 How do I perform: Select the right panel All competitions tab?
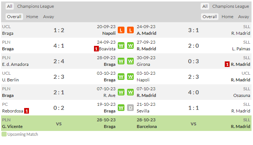[205, 6]
